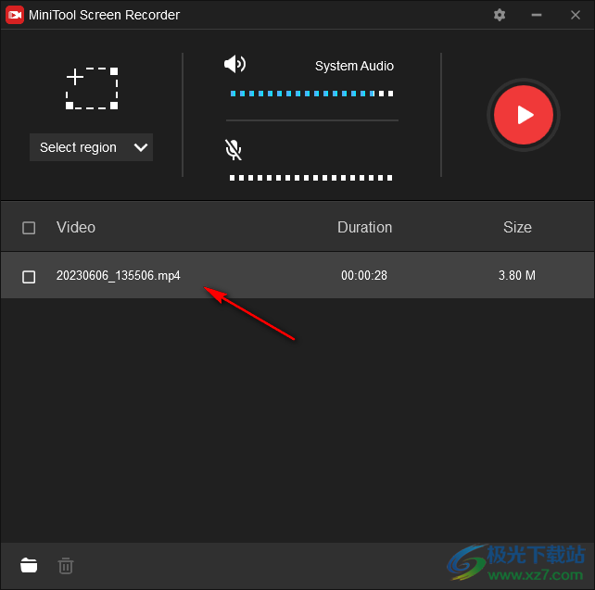Click the Video column header

[76, 228]
